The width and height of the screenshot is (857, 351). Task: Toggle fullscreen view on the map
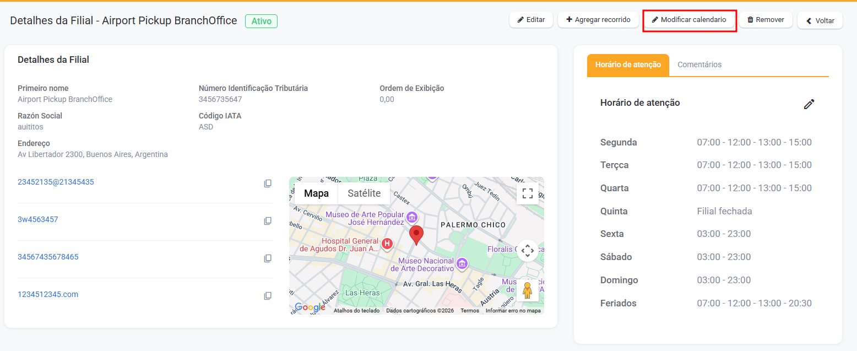527,193
